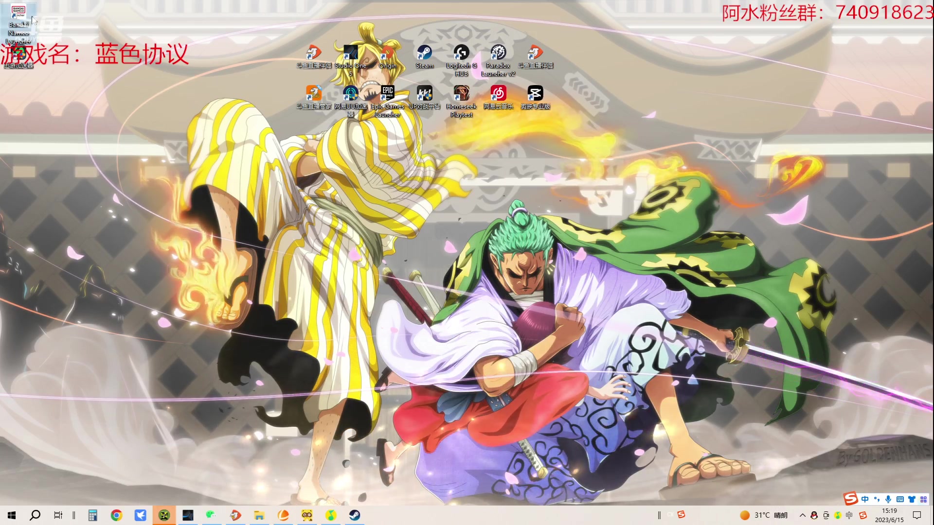Toggle Chinese/English mode on Sogou bar
The height and width of the screenshot is (525, 934).
[865, 499]
